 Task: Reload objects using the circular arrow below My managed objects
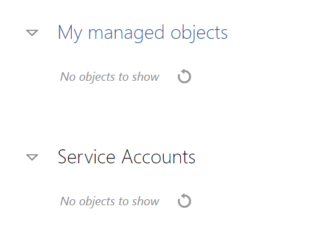[184, 77]
